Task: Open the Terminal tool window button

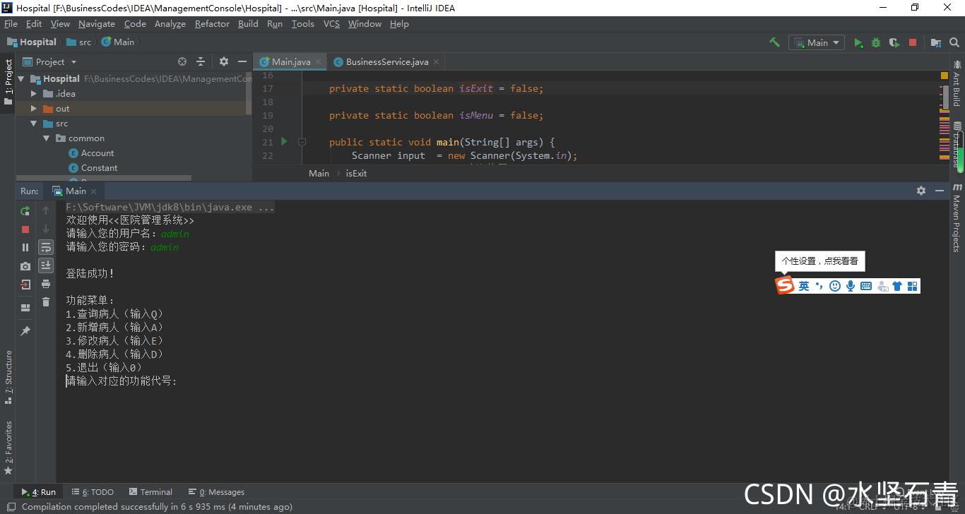Action: 150,492
